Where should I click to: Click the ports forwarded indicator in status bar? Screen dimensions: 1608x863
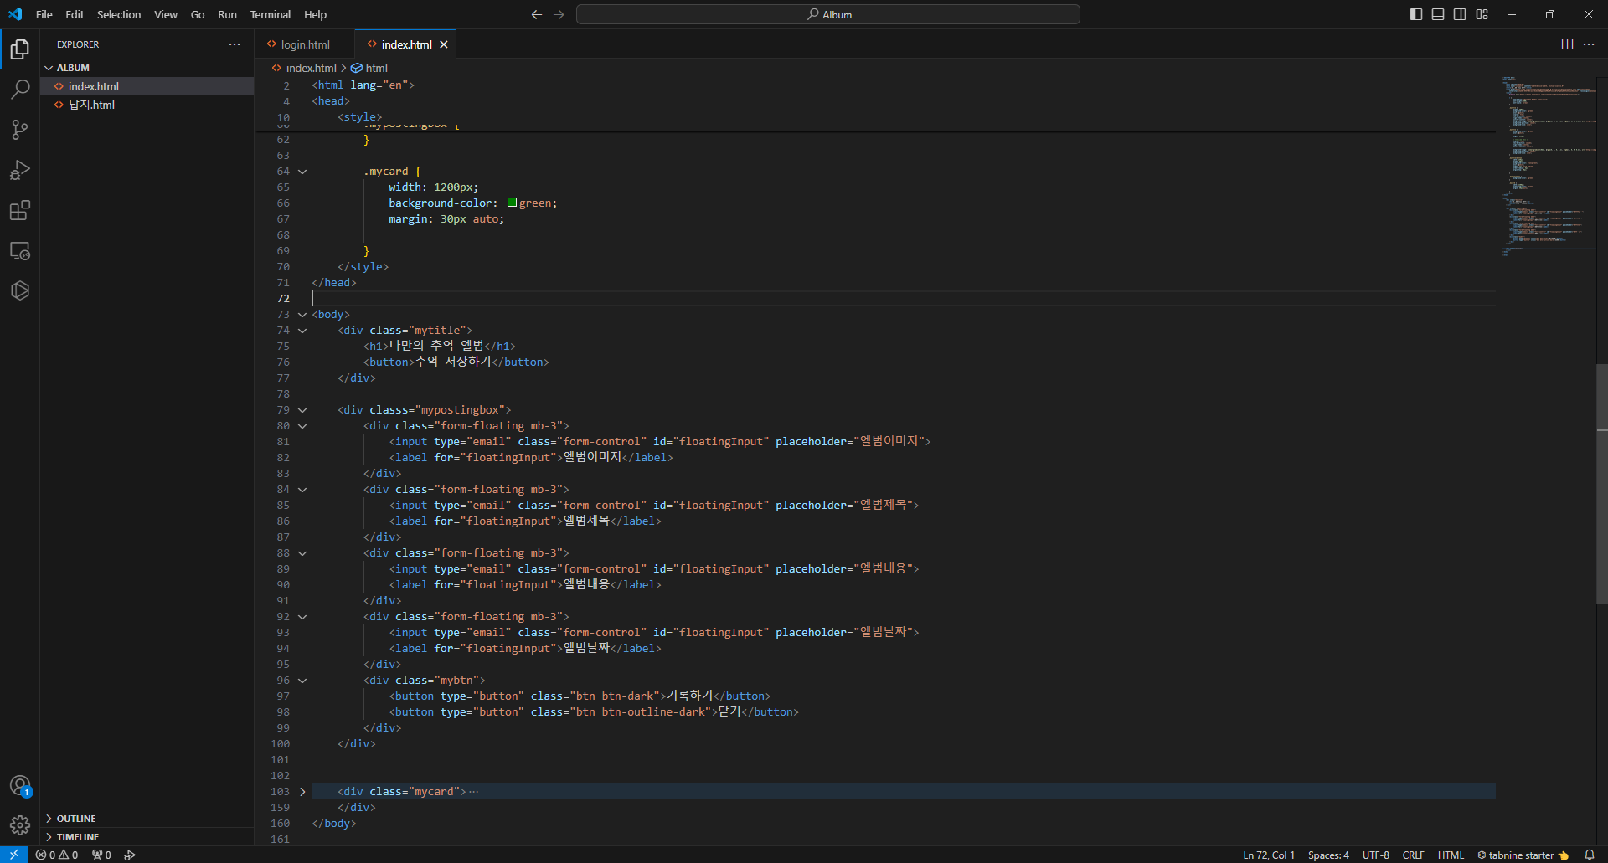101,855
